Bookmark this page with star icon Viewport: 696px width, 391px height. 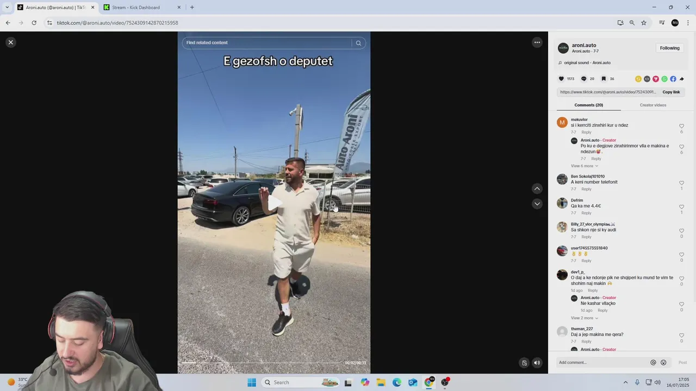pos(644,23)
